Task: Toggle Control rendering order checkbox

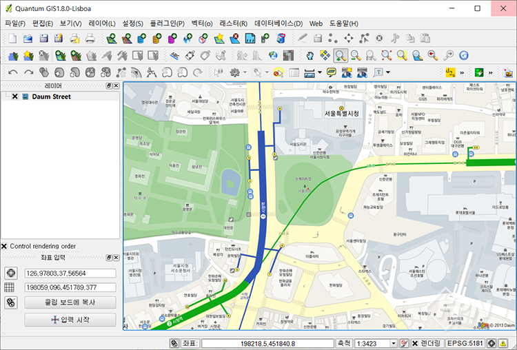Action: click(x=5, y=246)
